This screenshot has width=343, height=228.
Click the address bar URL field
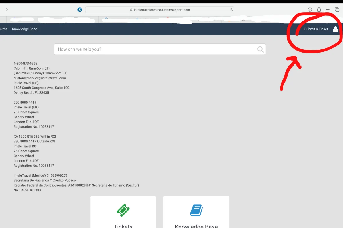pos(160,10)
